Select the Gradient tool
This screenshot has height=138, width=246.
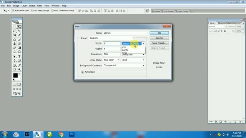click(19, 48)
